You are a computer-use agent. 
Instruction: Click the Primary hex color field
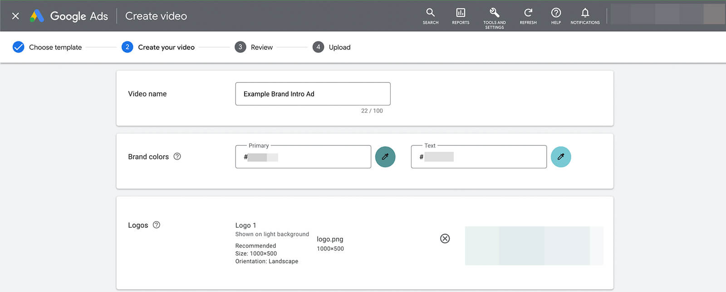coord(303,157)
